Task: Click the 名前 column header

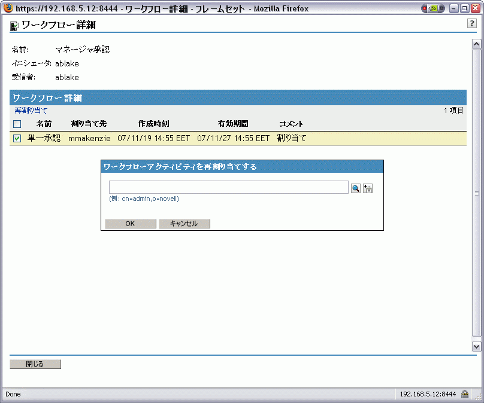Action: [44, 124]
